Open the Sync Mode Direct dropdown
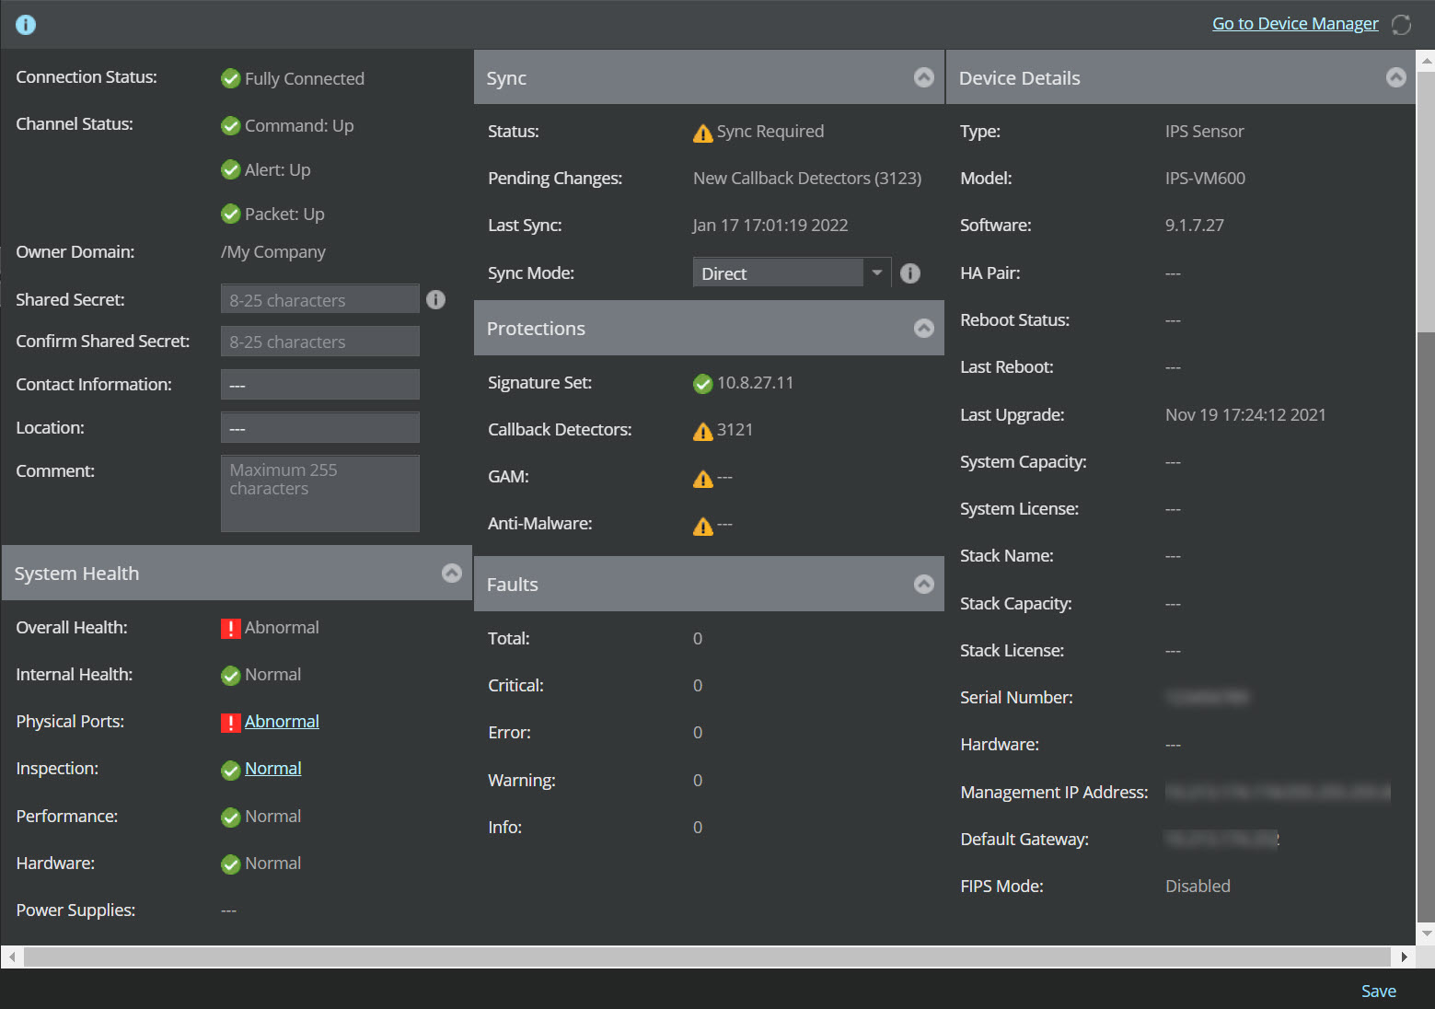The height and width of the screenshot is (1009, 1435). (x=792, y=273)
